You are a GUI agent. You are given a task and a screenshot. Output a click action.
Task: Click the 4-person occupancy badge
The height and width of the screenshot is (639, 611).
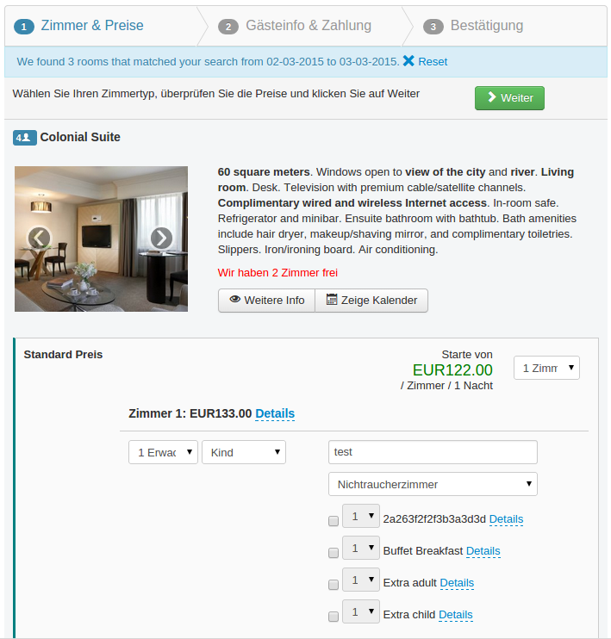(x=24, y=138)
